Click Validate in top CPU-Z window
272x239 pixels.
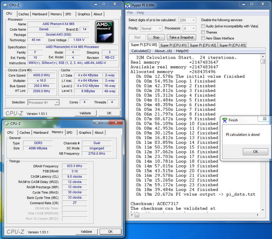[85, 113]
